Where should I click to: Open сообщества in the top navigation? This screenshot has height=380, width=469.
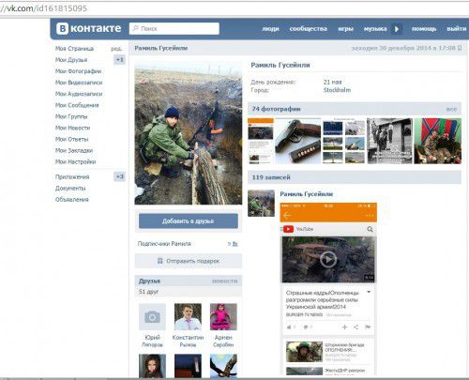click(x=309, y=29)
